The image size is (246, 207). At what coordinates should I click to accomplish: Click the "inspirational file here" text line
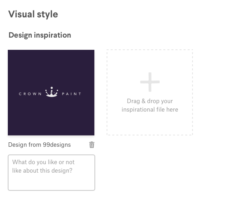pyautogui.click(x=150, y=110)
